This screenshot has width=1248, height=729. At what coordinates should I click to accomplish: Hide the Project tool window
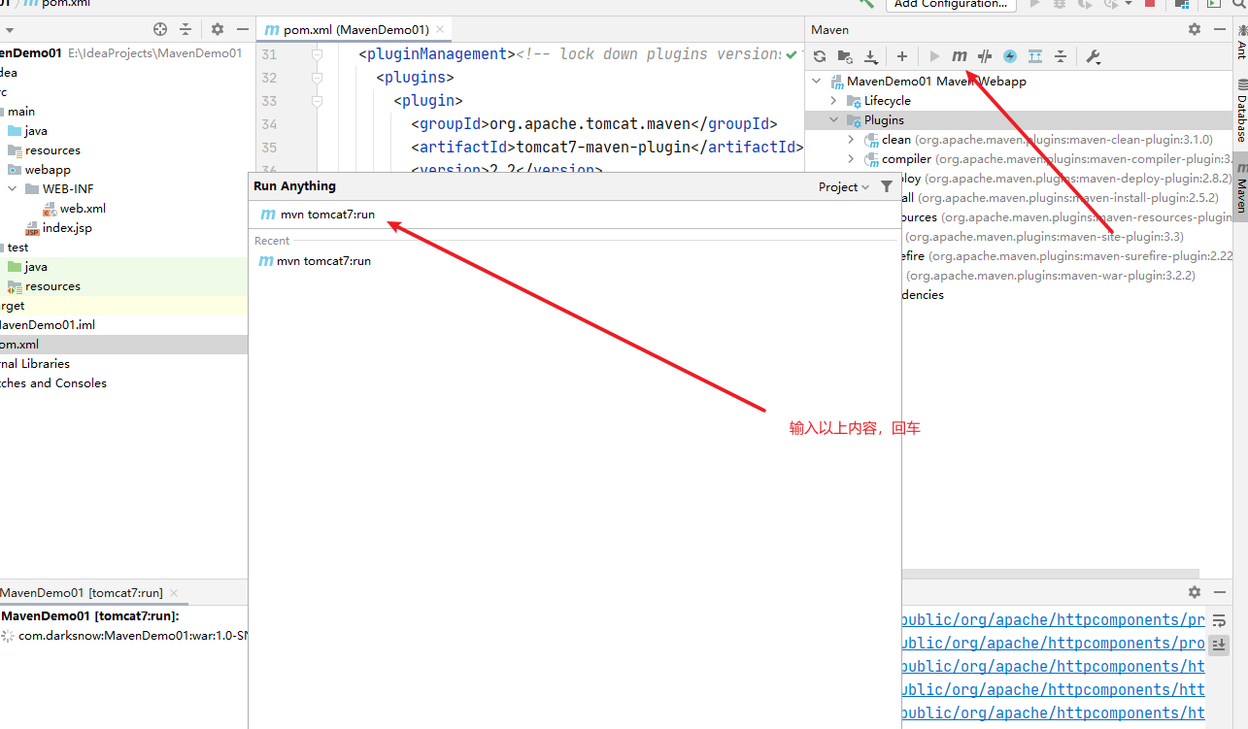(242, 30)
